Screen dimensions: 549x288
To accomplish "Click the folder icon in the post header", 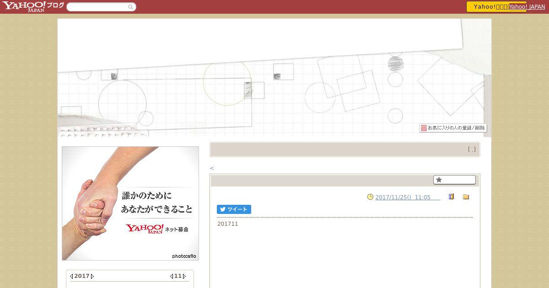I will [466, 197].
